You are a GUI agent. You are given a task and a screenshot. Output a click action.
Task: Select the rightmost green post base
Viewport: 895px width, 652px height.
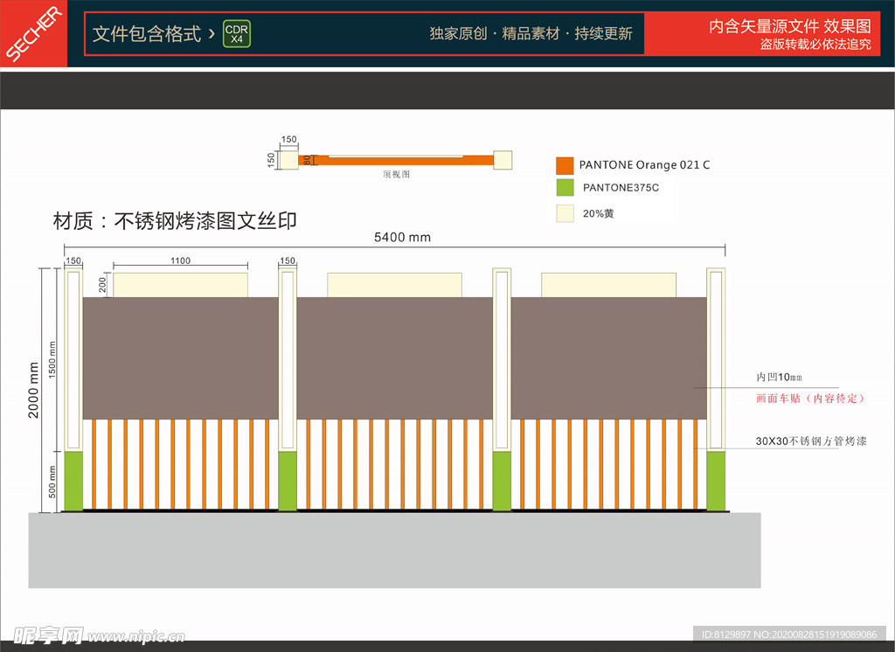716,481
